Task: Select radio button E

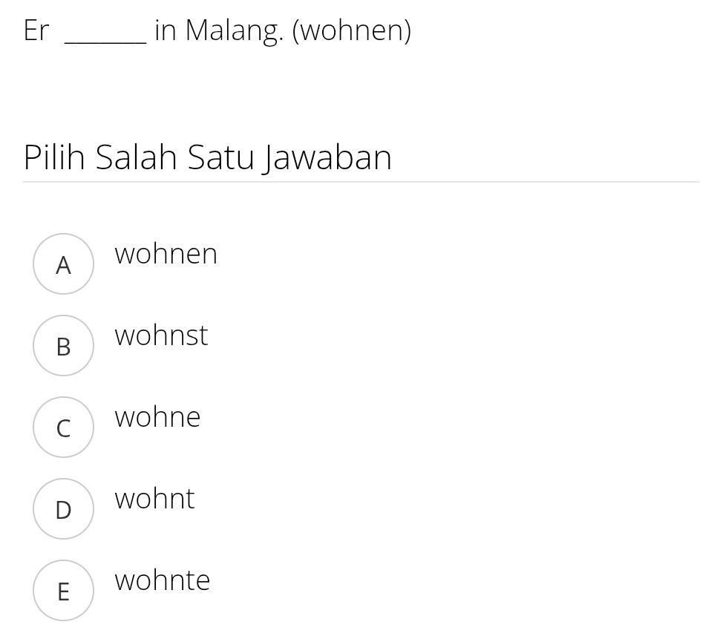Action: [x=63, y=590]
